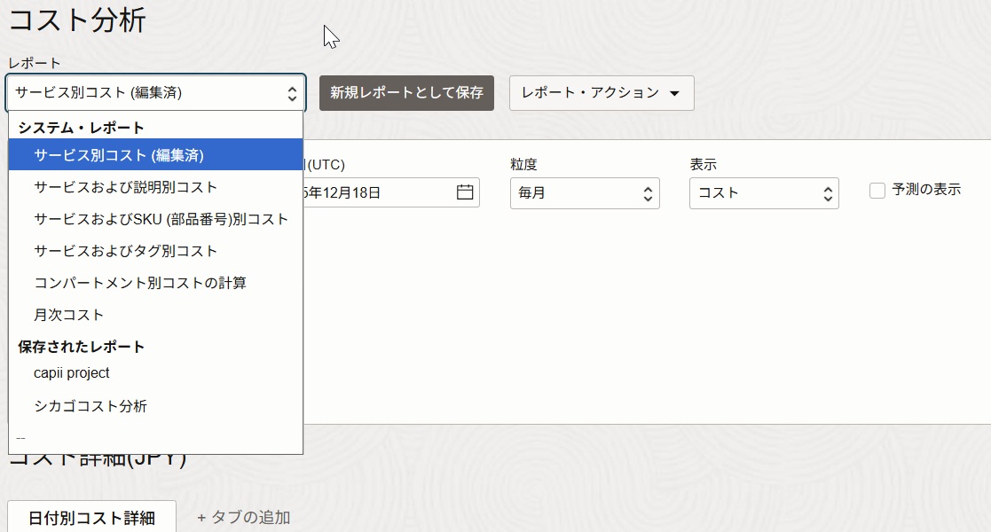Click the end date input field
991x532 pixels.
(x=377, y=192)
